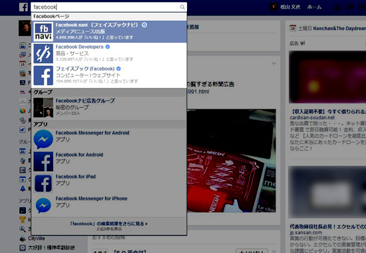This screenshot has height=253, width=366.
Task: Click in the facebook search field
Action: tap(104, 7)
